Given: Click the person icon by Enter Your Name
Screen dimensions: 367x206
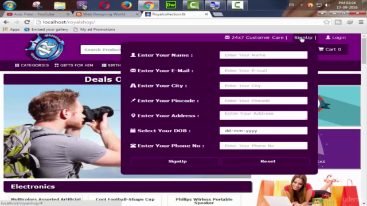Looking at the screenshot, I should tap(133, 55).
